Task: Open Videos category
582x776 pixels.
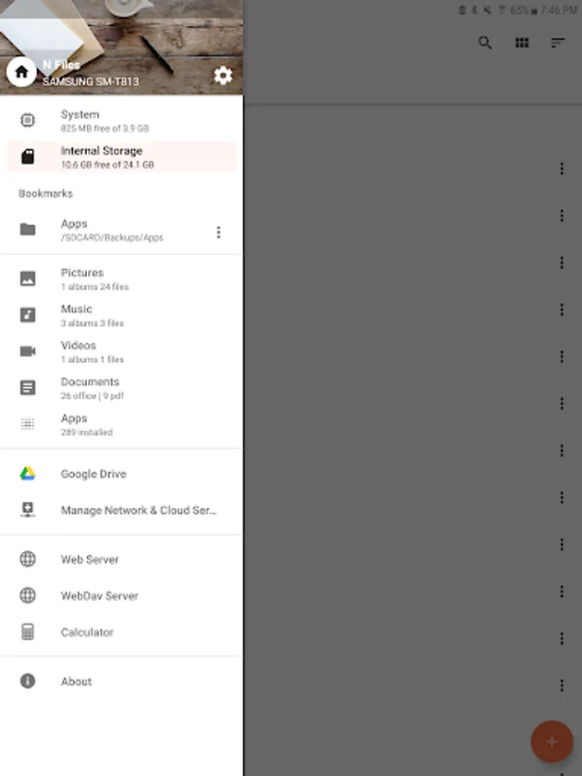Action: click(x=122, y=352)
